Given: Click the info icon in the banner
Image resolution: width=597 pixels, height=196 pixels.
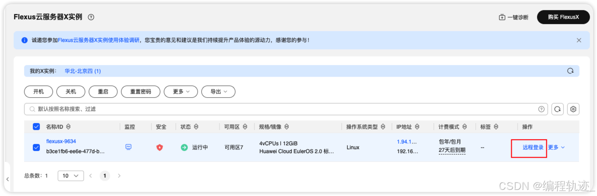Looking at the screenshot, I should click(24, 40).
